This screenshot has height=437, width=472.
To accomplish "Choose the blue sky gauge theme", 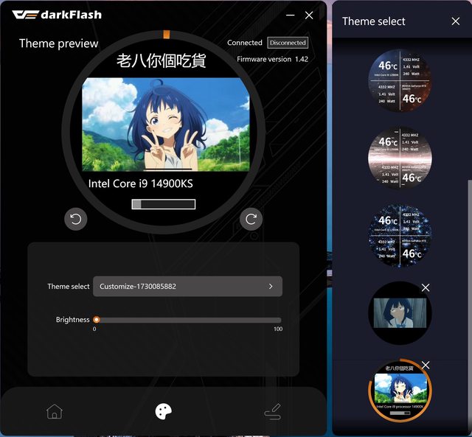I will 400,81.
